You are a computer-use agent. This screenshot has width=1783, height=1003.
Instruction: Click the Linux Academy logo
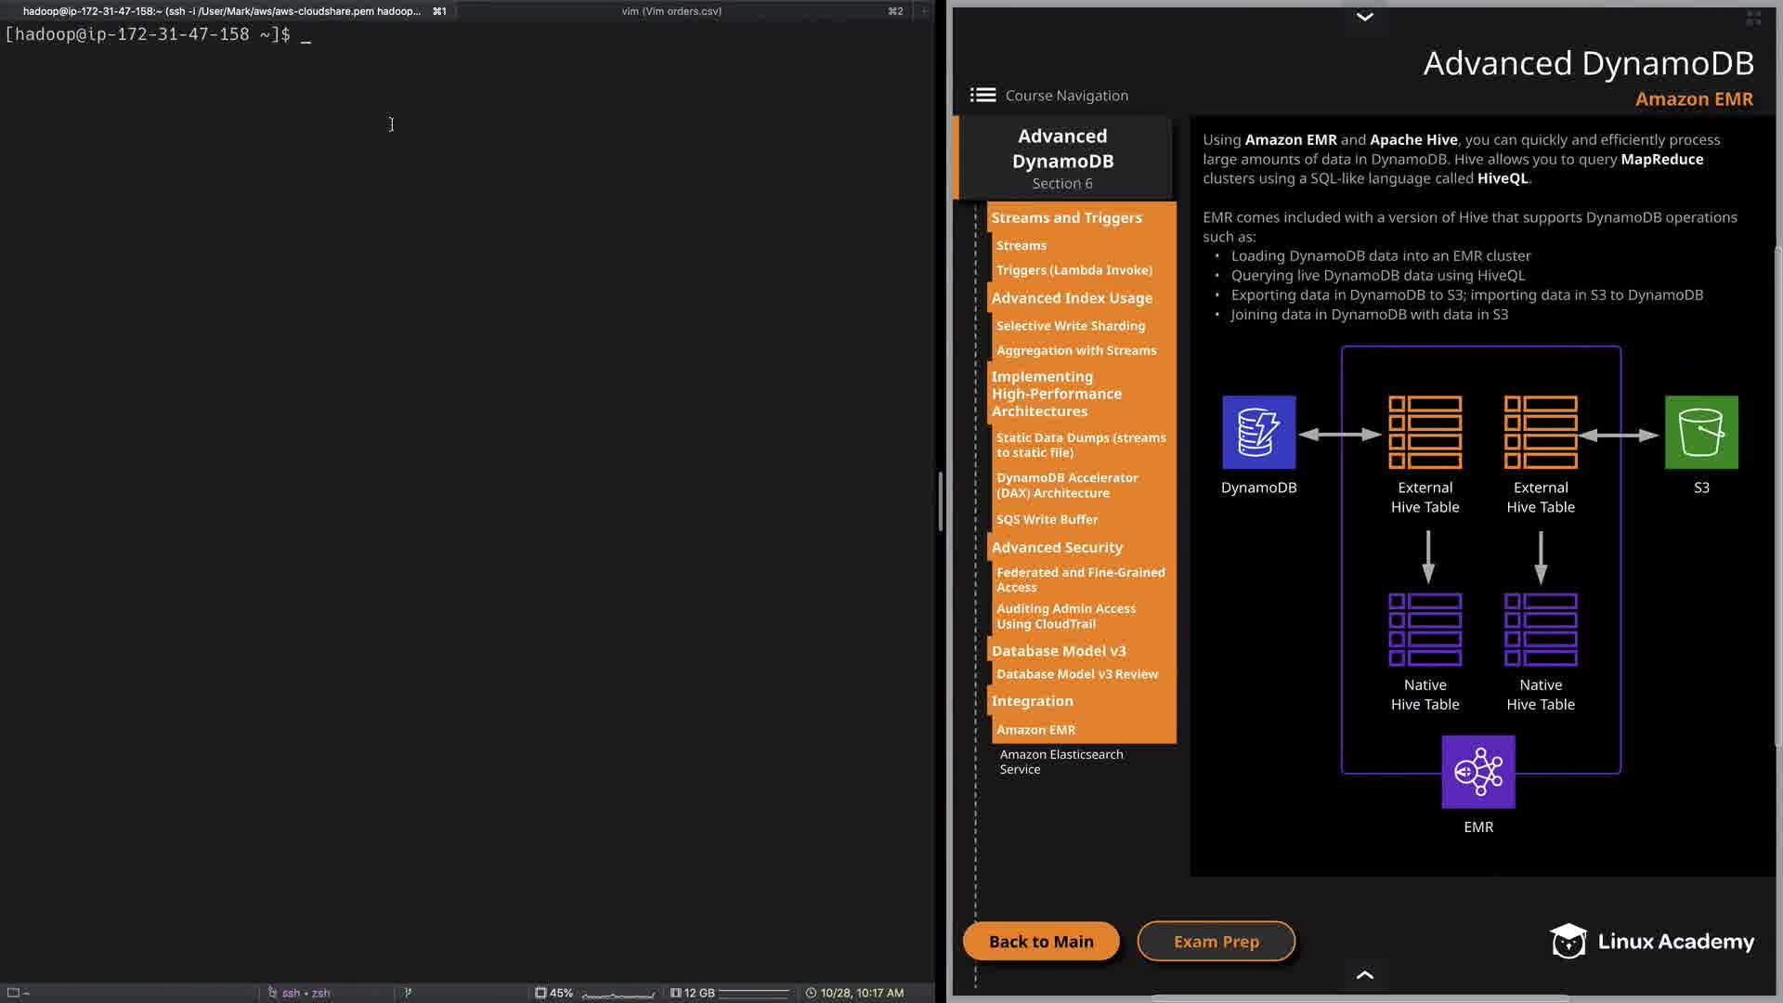click(1651, 941)
